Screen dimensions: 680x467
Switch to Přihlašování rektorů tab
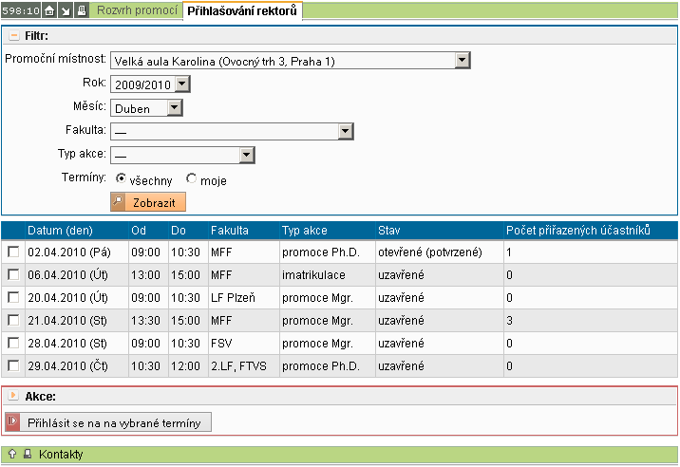pos(242,10)
